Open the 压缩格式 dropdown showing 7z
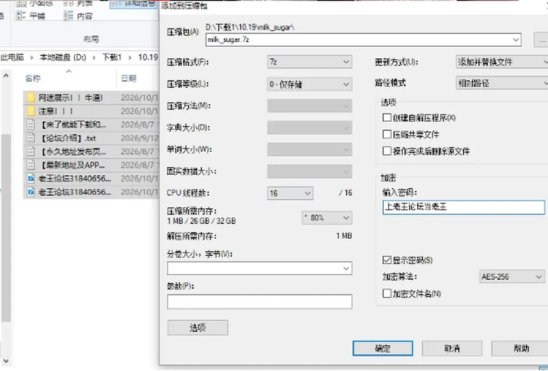Screen dimensions: 548x371 pos(309,62)
